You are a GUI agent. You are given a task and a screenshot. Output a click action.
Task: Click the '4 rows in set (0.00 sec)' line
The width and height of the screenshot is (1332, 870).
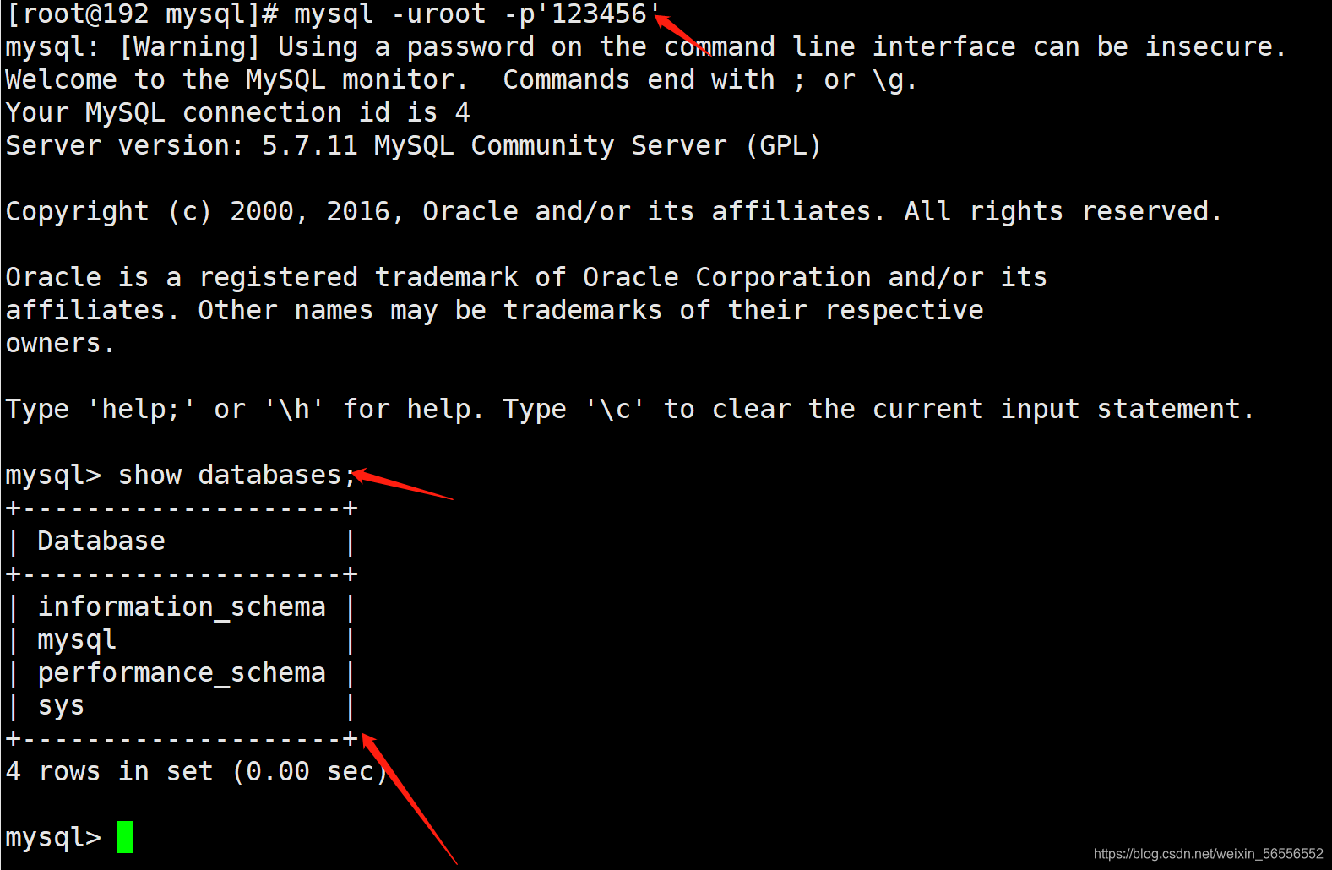[x=196, y=771]
